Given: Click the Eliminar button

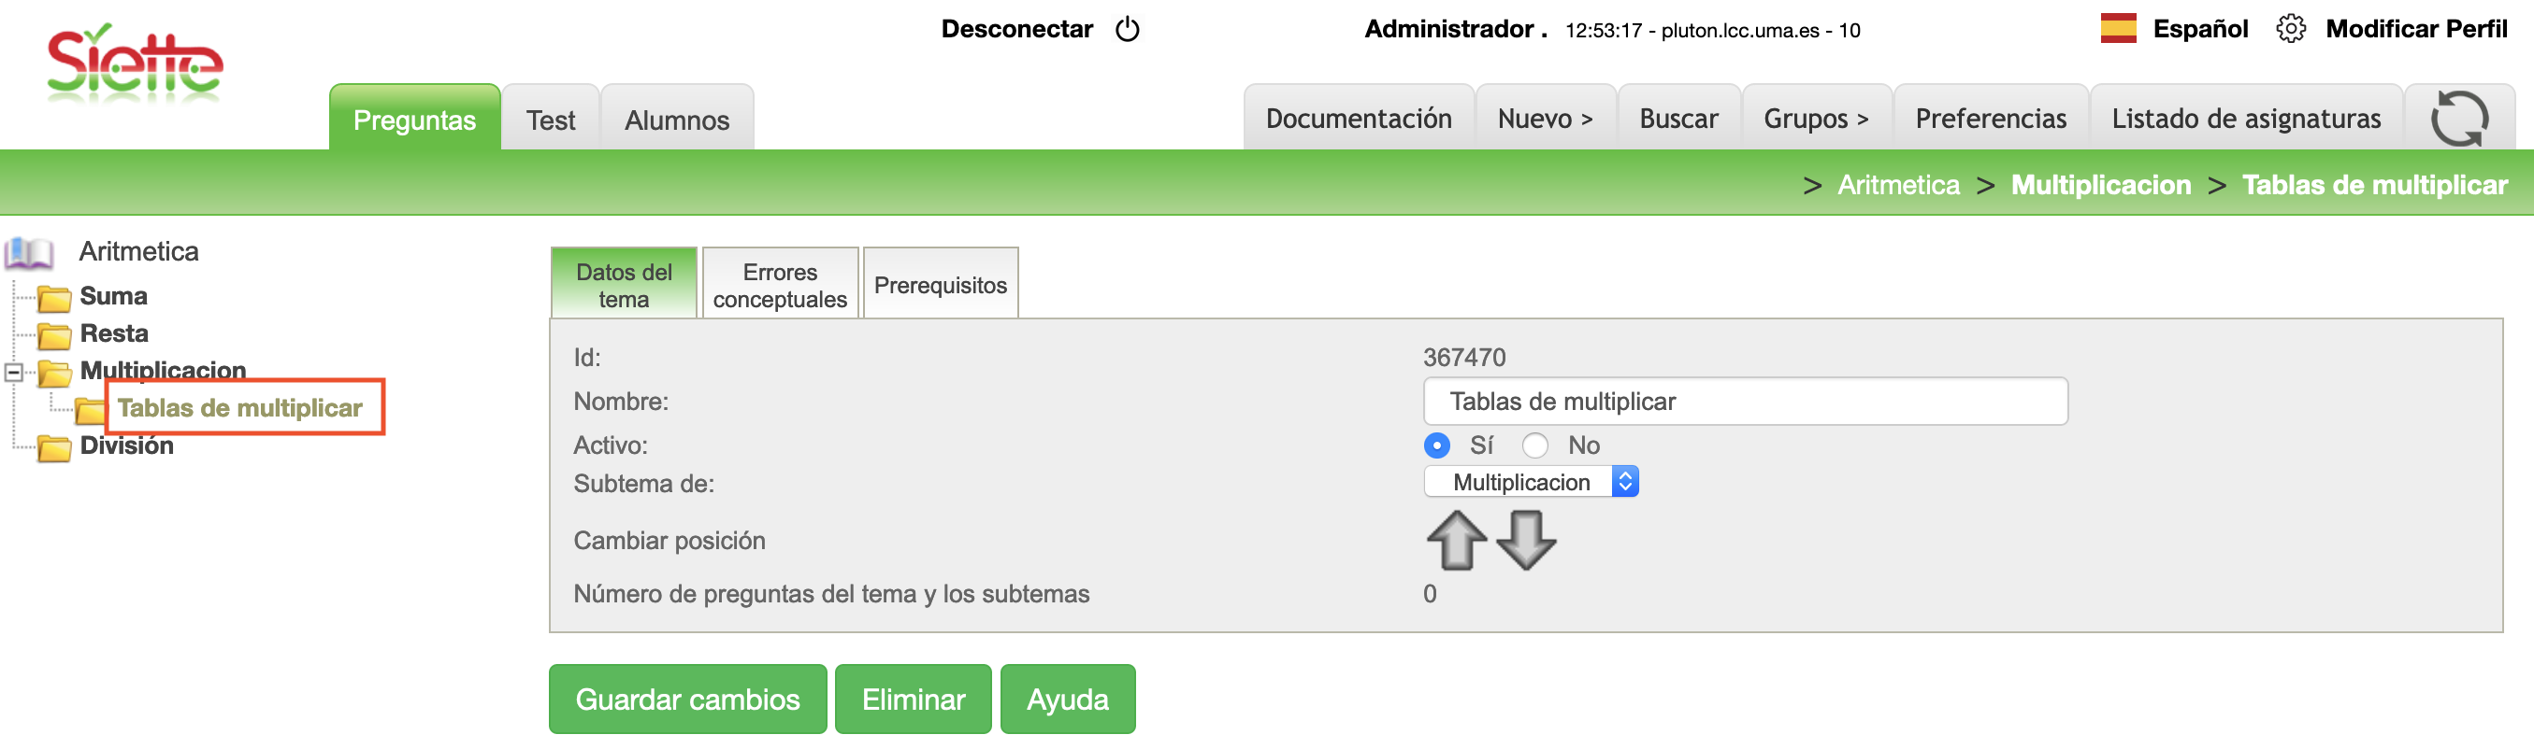Looking at the screenshot, I should pyautogui.click(x=913, y=699).
